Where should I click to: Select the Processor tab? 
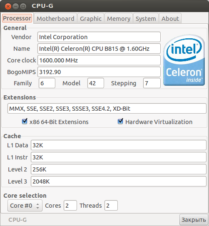pos(17,18)
